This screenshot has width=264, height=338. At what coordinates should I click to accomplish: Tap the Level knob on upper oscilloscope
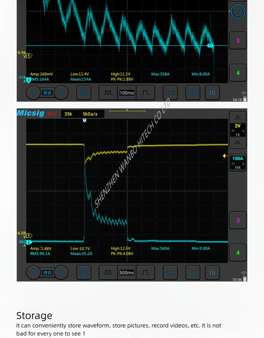click(x=238, y=11)
